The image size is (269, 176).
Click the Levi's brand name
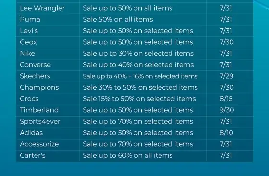click(29, 31)
